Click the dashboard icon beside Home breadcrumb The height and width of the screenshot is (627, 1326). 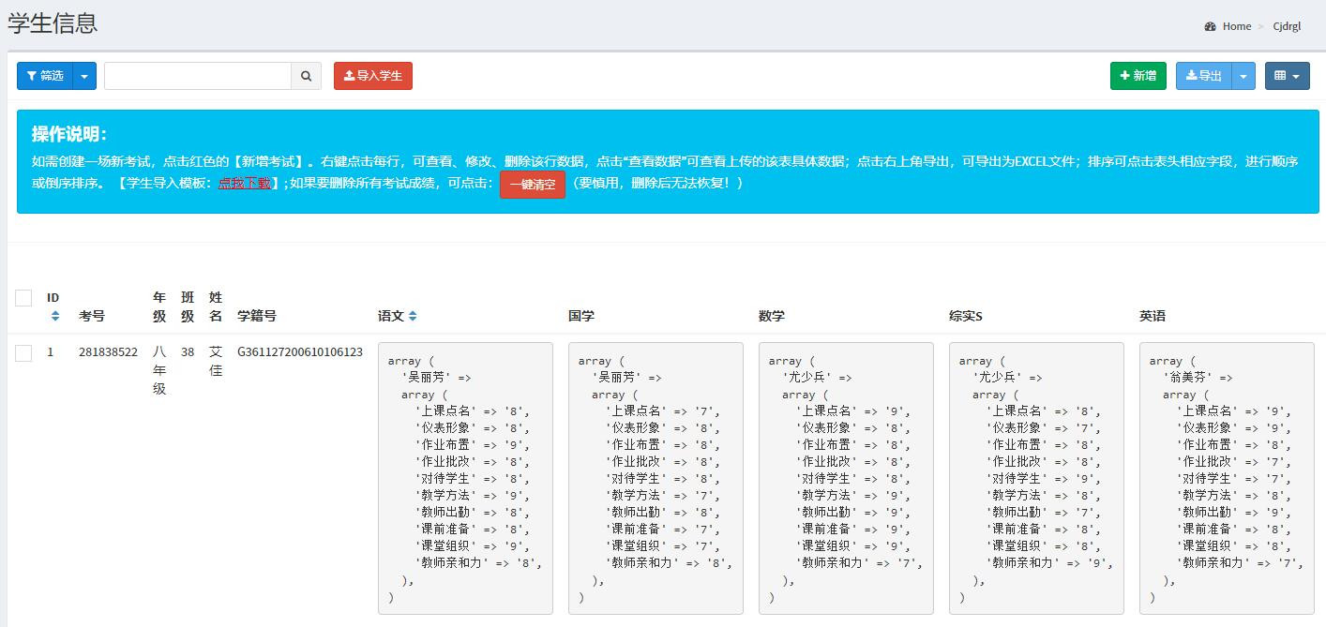(1210, 26)
